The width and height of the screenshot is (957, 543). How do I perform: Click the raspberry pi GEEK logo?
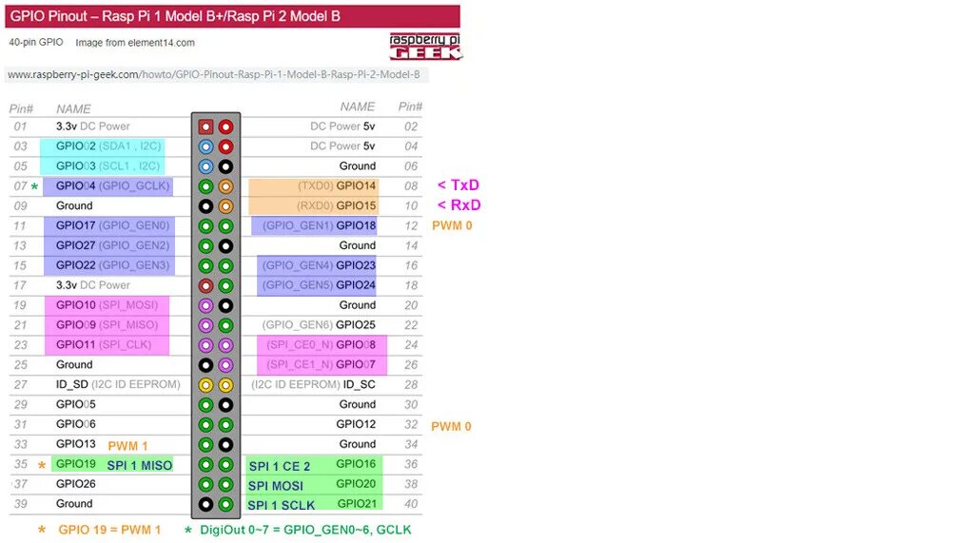pos(426,47)
